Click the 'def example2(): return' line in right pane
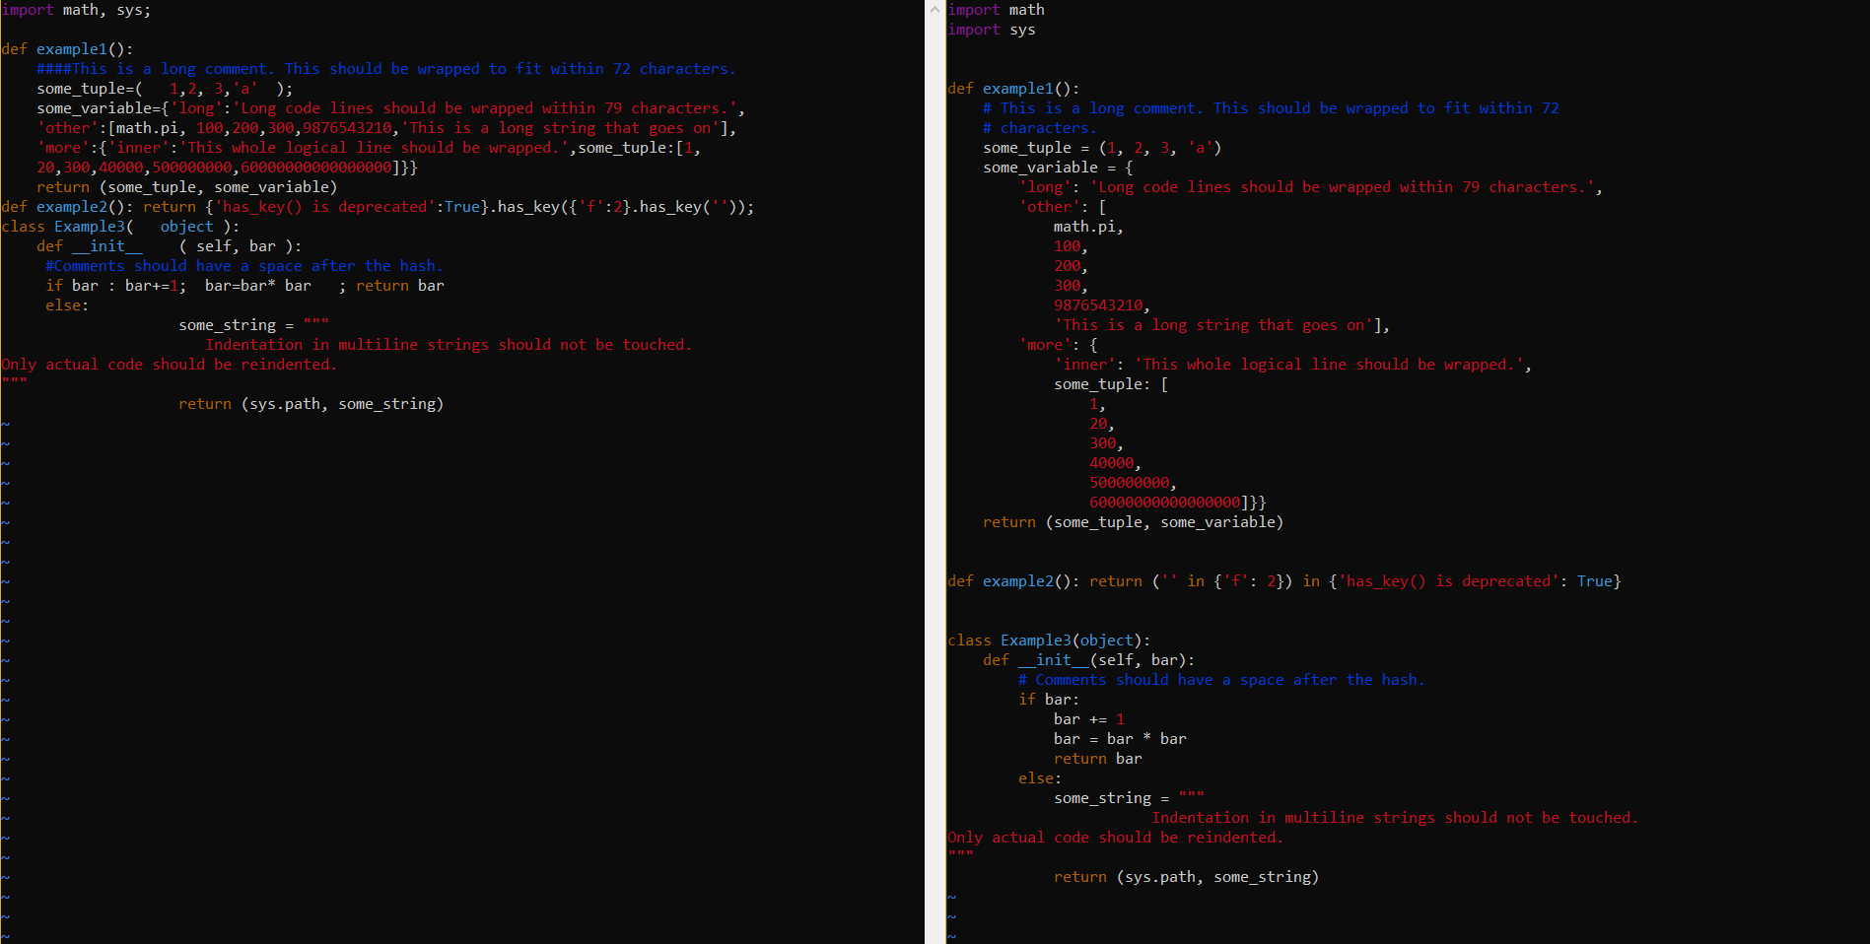 pyautogui.click(x=1284, y=581)
